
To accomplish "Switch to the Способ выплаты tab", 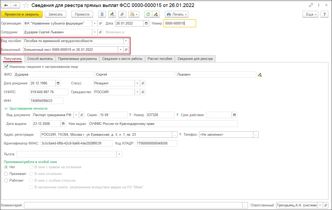I will [x=40, y=59].
